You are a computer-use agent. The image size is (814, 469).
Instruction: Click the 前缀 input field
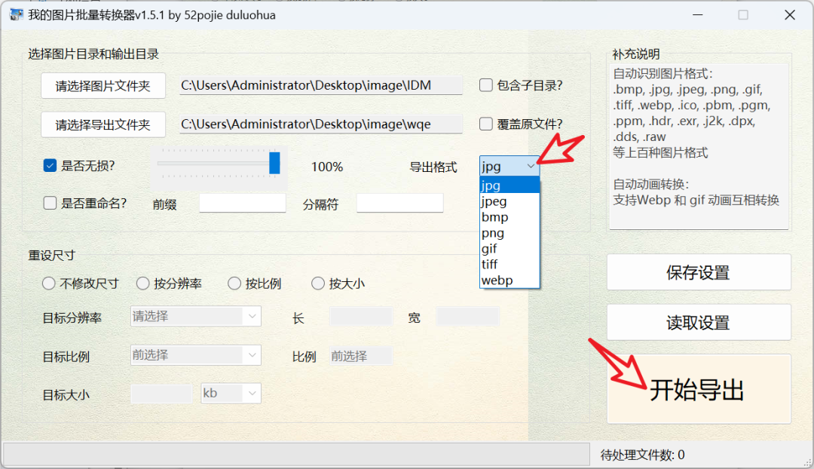point(243,203)
